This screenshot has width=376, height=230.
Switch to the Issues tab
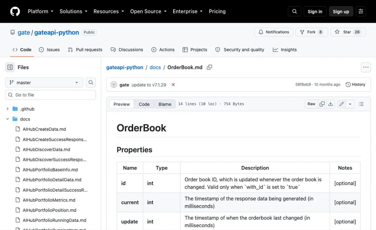(x=49, y=50)
